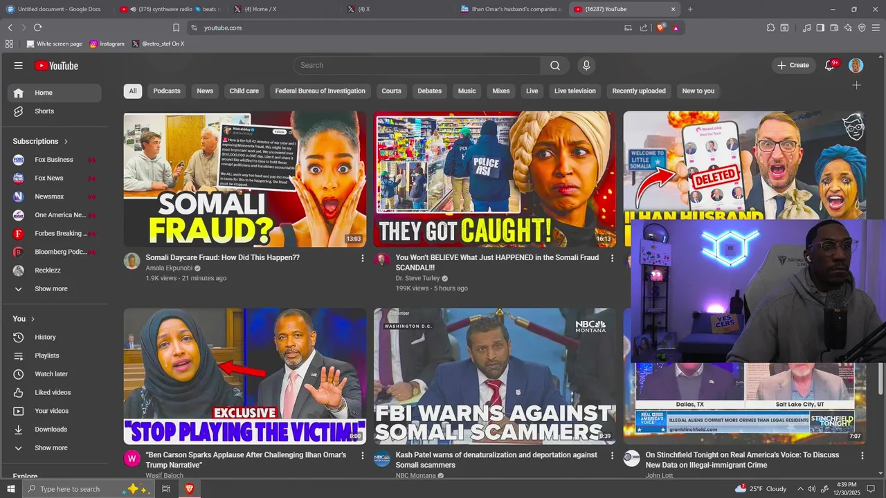Screen dimensions: 886x498
Task: Open Downloads in the sidebar
Action: pyautogui.click(x=54, y=430)
